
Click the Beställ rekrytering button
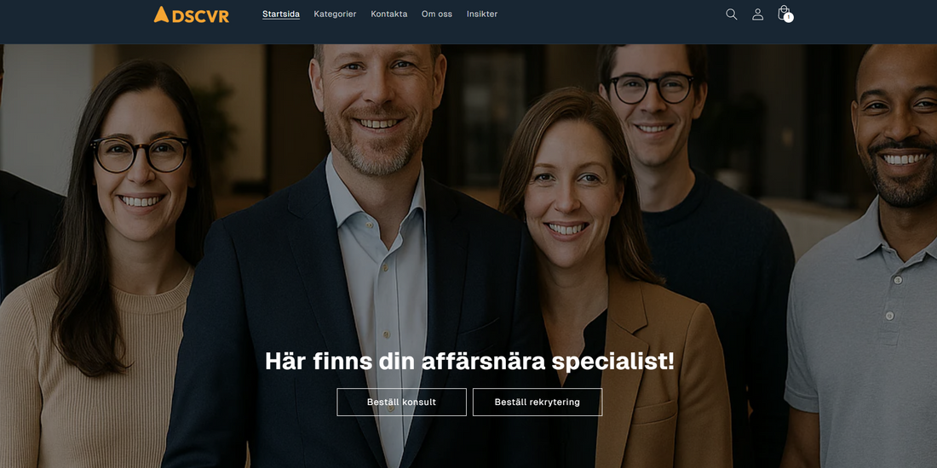(537, 402)
